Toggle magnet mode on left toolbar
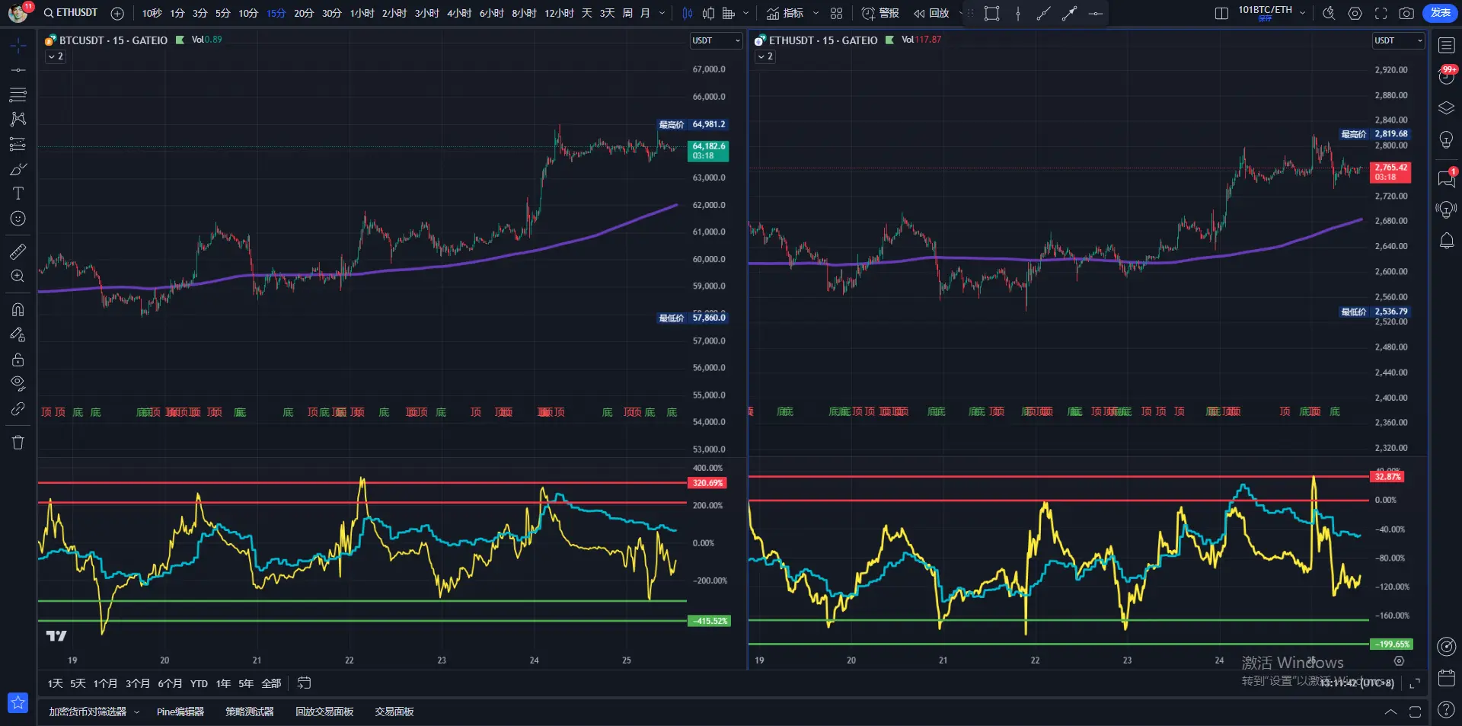The image size is (1462, 726). coord(18,309)
